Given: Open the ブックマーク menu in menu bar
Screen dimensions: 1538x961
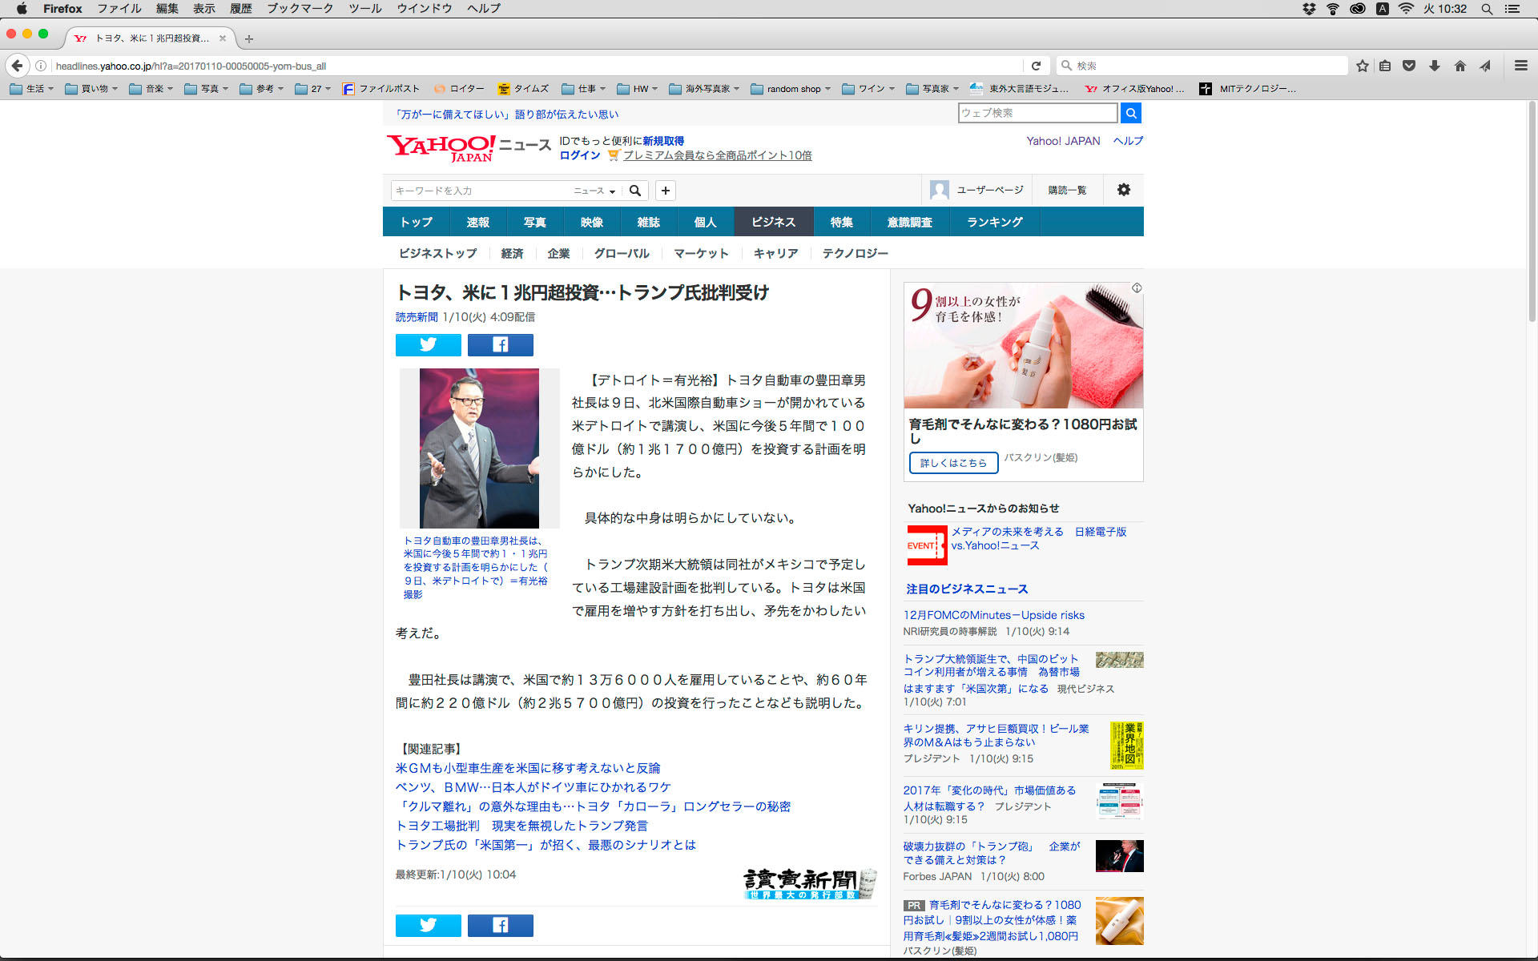Looking at the screenshot, I should tap(300, 9).
